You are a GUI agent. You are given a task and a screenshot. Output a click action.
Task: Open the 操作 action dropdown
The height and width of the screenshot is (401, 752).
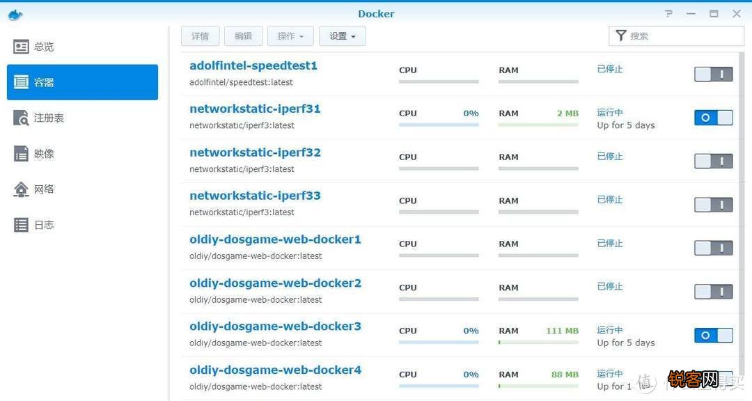[290, 36]
